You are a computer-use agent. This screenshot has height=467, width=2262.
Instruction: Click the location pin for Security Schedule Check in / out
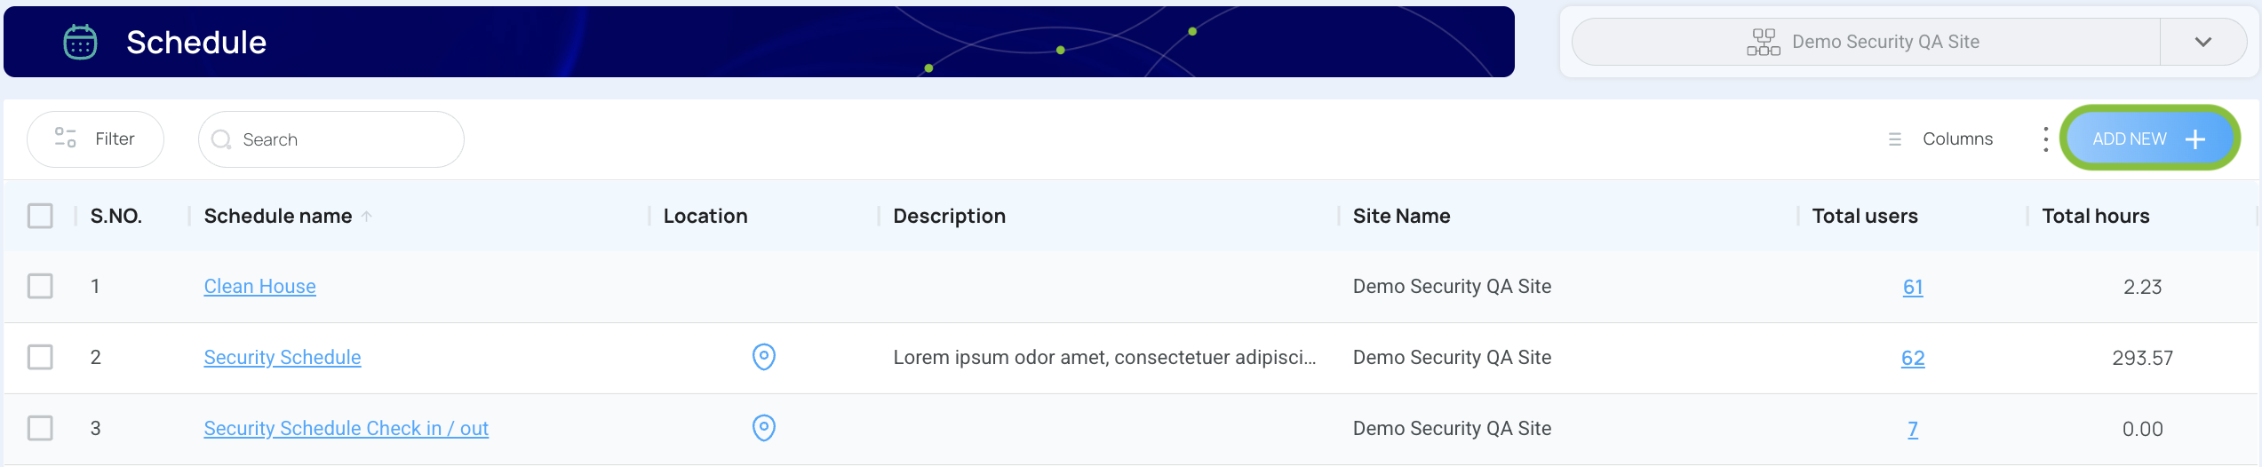(x=763, y=428)
